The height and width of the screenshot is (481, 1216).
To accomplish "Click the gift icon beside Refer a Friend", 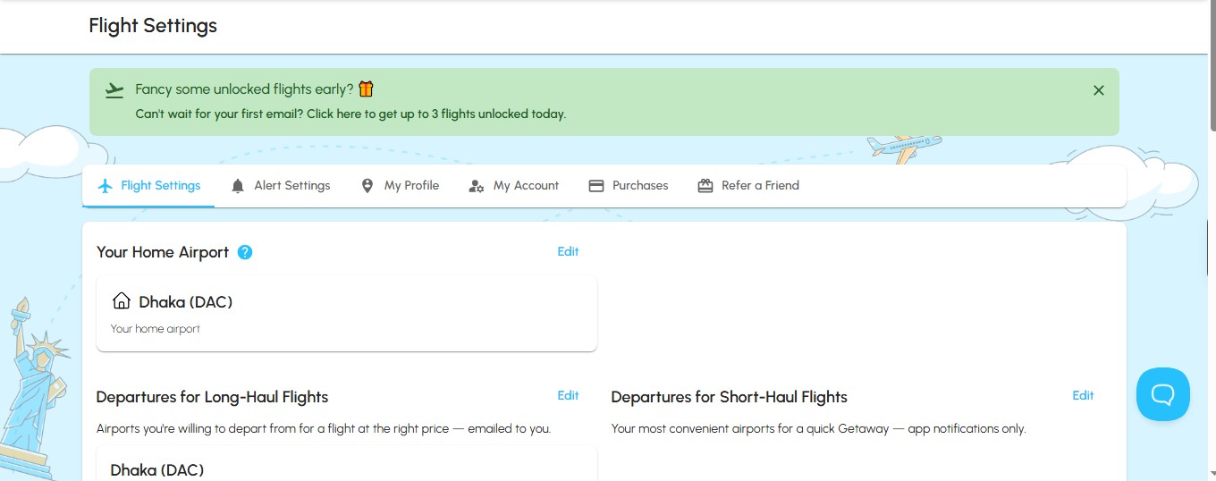I will [x=705, y=186].
